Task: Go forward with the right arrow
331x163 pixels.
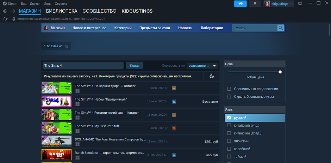Action: [x=13, y=11]
